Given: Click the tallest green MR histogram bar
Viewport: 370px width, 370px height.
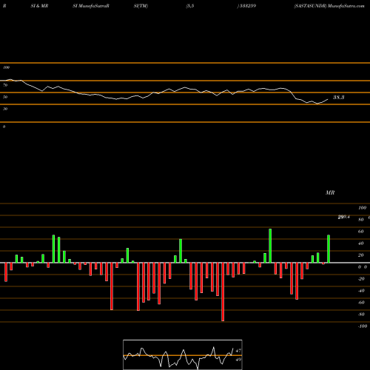Looking at the screenshot, I should pos(270,246).
